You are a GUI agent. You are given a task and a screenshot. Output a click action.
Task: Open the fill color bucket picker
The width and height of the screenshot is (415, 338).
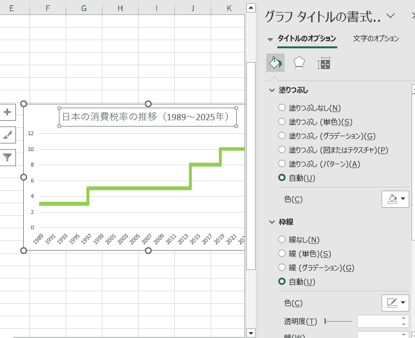(395, 199)
